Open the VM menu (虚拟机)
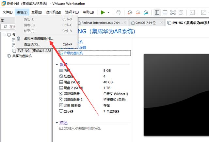The height and width of the screenshot is (142, 209). coord(54,12)
